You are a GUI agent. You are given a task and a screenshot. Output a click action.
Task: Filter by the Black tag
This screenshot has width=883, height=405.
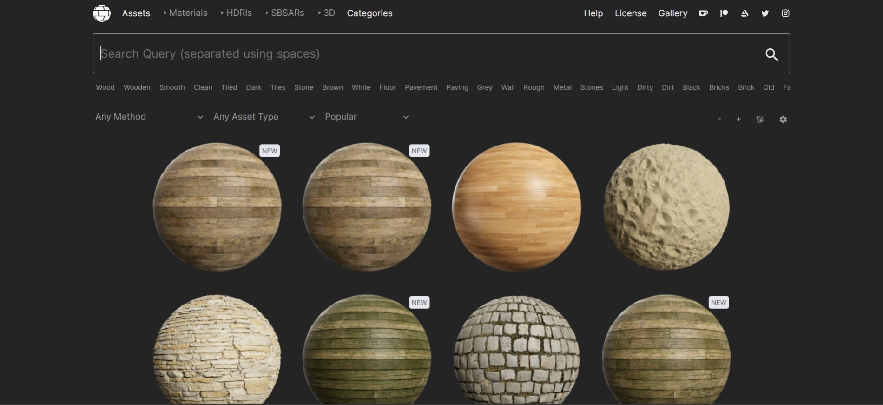(x=692, y=87)
